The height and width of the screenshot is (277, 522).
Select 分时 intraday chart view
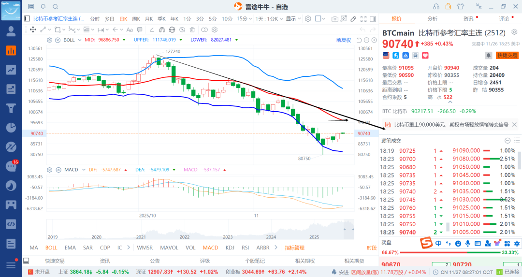pyautogui.click(x=95, y=19)
